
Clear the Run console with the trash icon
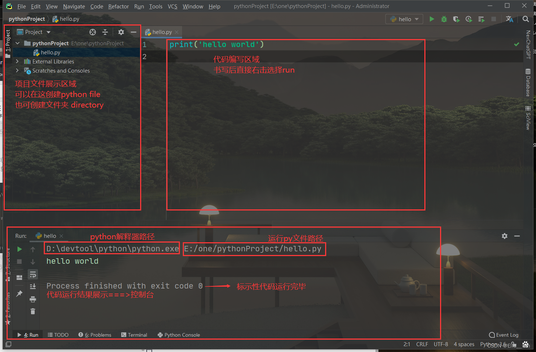click(33, 311)
